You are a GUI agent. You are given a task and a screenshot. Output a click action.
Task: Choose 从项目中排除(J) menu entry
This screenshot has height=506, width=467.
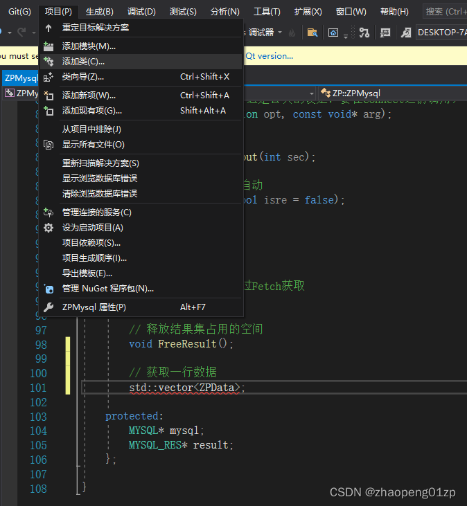[x=141, y=129]
